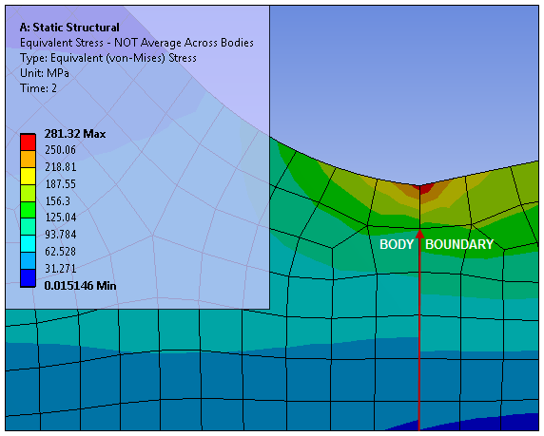
Task: Click the dark blue minimum legend band
Action: (x=28, y=278)
